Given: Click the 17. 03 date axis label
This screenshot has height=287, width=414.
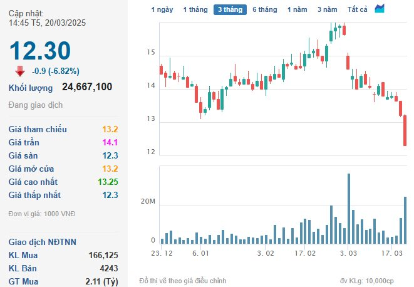Looking at the screenshot, I should coord(392,253).
